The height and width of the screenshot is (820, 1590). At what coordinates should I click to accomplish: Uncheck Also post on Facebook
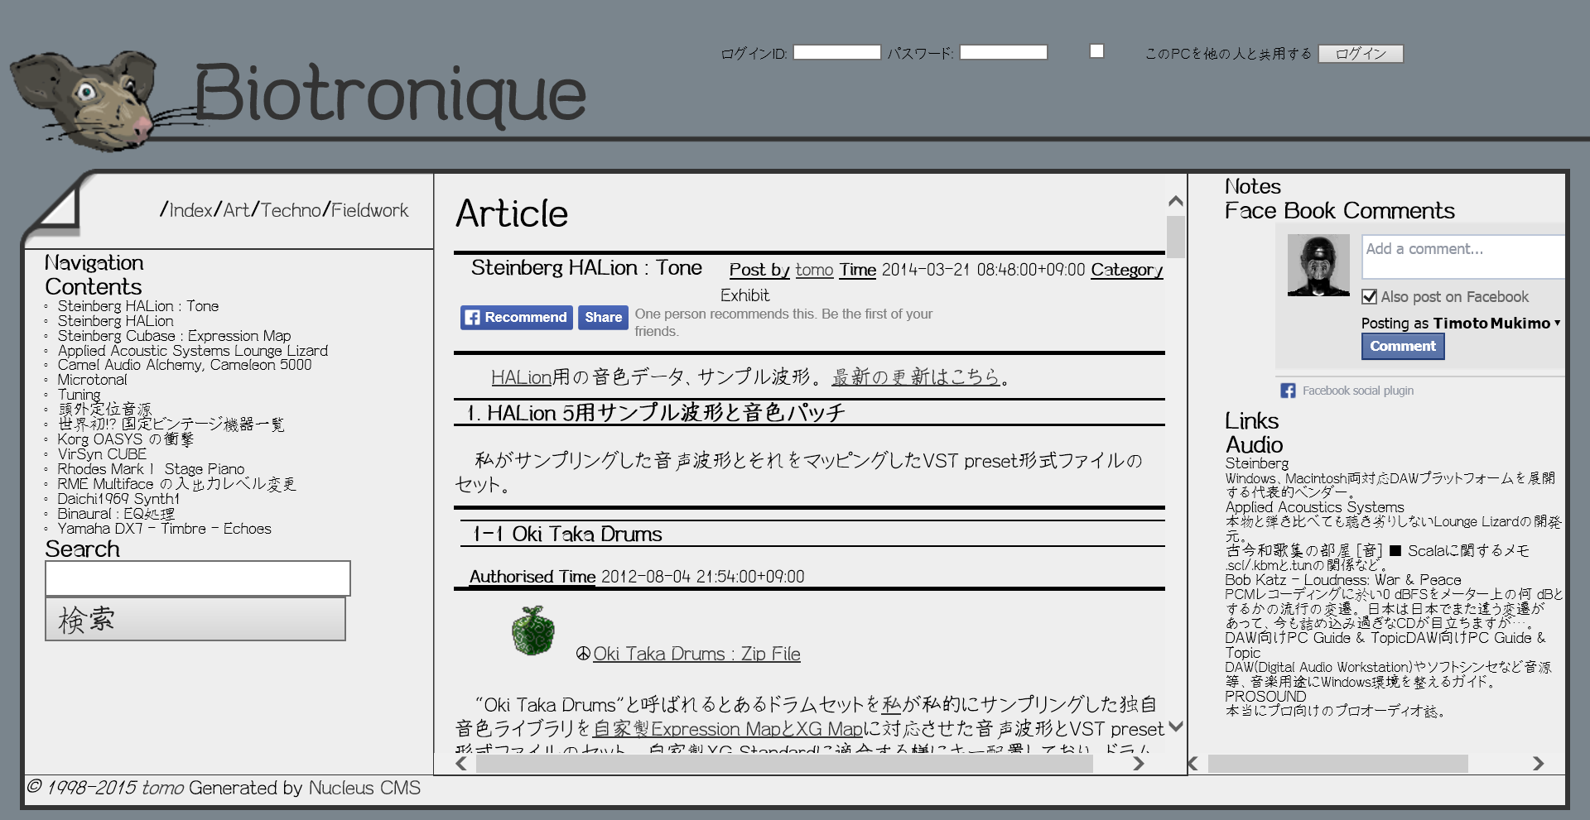pyautogui.click(x=1370, y=296)
